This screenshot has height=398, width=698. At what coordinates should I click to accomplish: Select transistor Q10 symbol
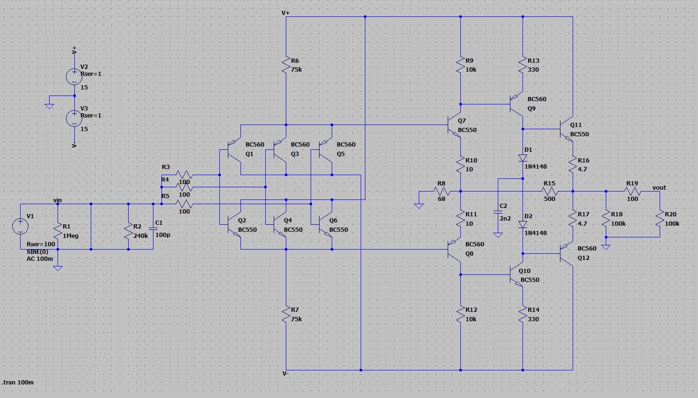516,275
